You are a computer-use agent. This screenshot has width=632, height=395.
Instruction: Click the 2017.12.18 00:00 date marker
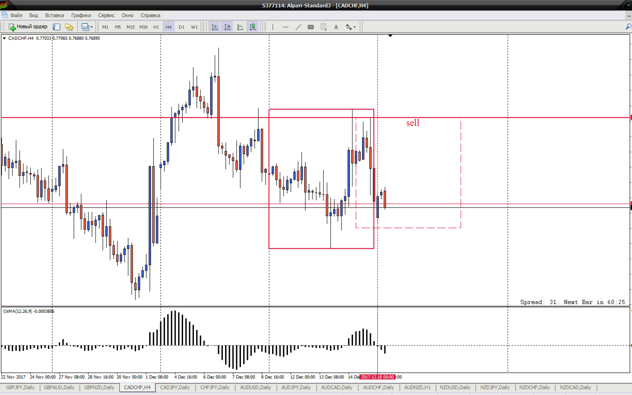click(377, 377)
